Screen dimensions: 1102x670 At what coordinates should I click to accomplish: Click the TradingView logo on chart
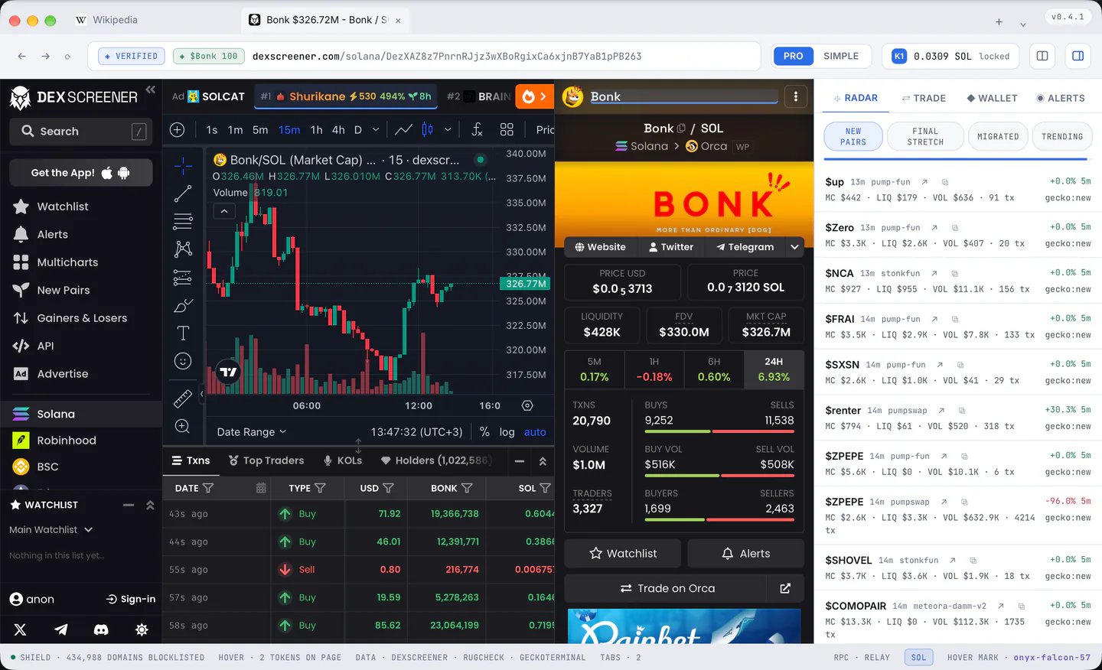[x=228, y=372]
